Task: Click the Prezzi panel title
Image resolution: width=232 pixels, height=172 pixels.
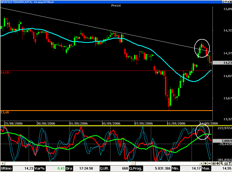Action: coord(116,5)
